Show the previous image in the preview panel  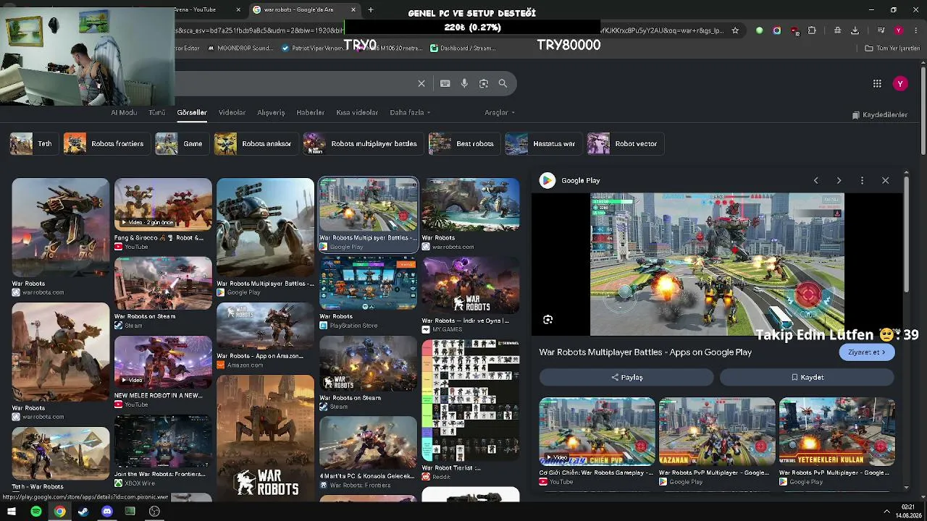(x=815, y=180)
